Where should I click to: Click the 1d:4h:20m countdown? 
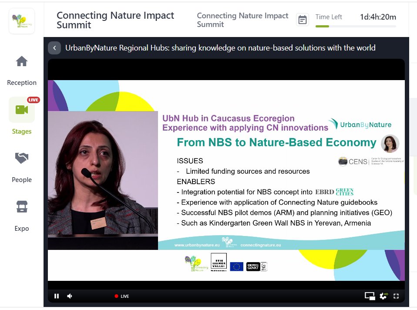(x=378, y=17)
